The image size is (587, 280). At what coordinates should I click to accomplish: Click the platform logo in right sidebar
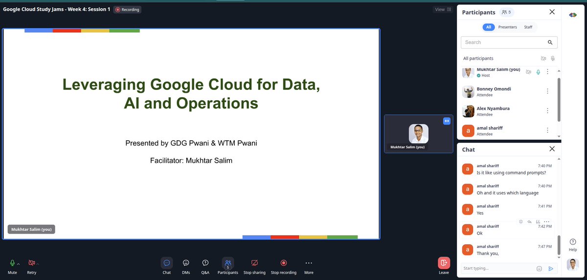(x=573, y=15)
